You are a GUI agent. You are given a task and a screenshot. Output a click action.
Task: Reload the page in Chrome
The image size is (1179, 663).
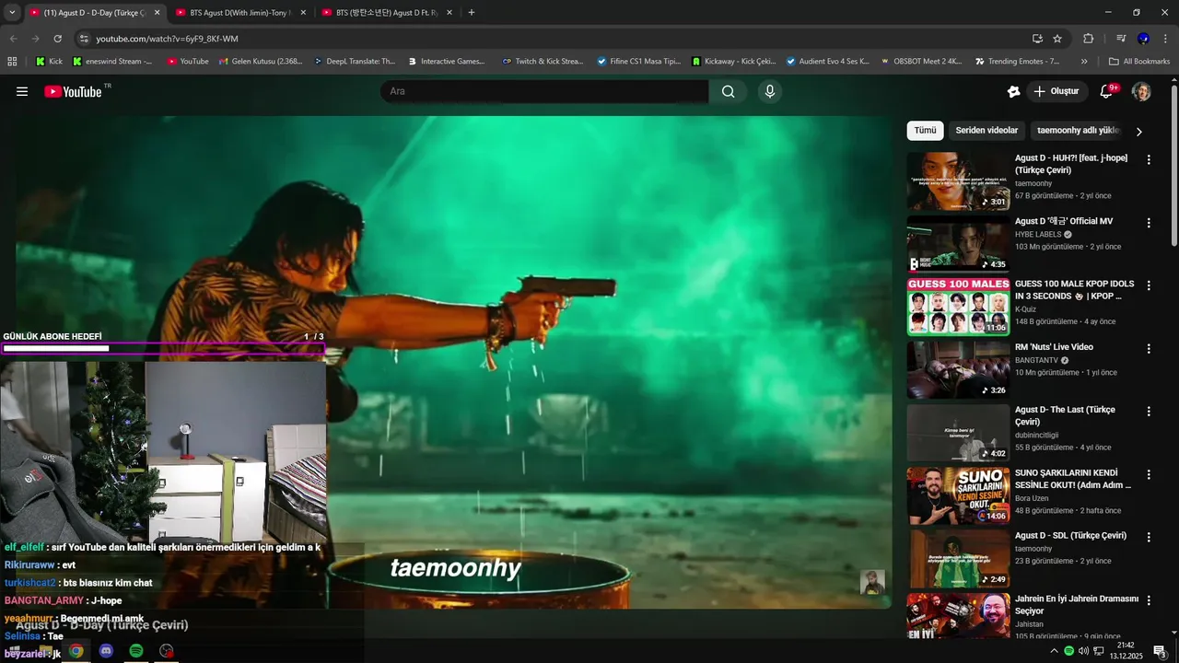pyautogui.click(x=58, y=39)
